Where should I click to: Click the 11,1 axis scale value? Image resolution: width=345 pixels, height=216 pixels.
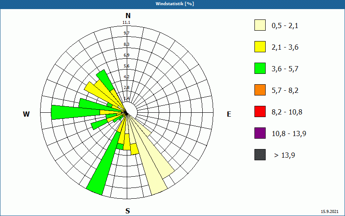point(126,22)
